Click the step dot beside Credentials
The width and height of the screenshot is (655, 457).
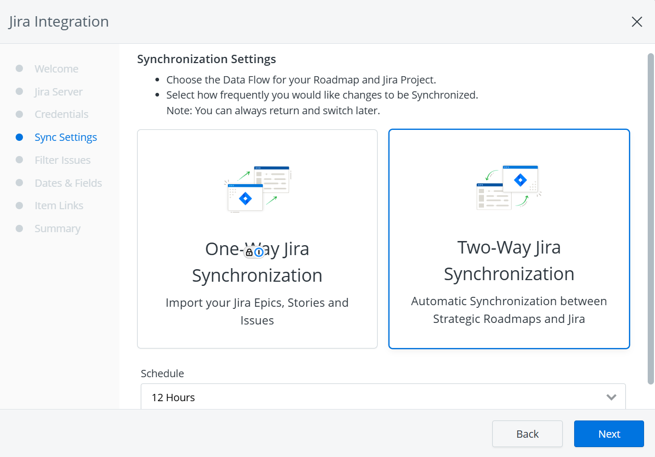coord(19,114)
